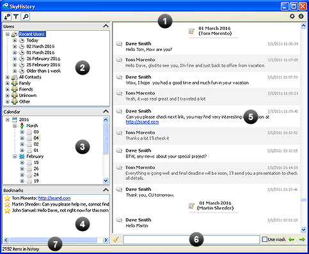Viewport: 309px width, 254px height.
Task: Click the message 'Thank you, CU tomorrow.'
Action: point(150,195)
